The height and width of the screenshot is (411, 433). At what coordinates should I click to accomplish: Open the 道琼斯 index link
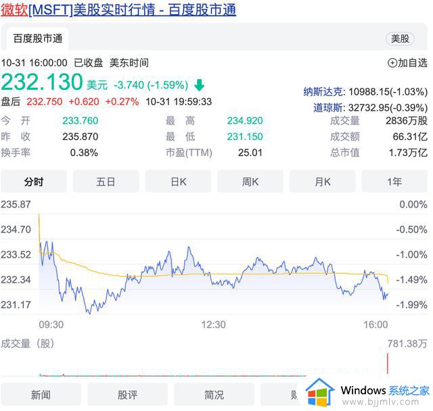(328, 107)
